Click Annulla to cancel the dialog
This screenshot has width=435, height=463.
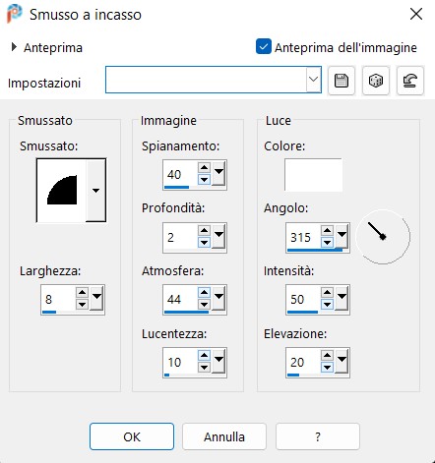(224, 436)
